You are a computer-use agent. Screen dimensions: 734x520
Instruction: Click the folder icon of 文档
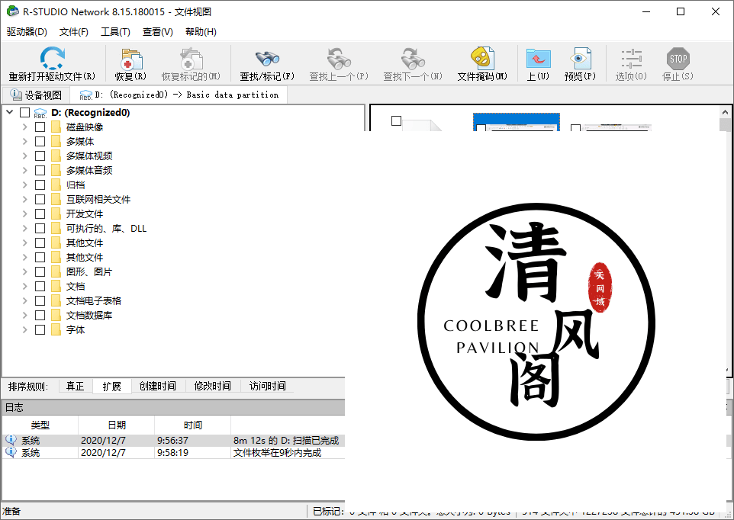pos(56,286)
